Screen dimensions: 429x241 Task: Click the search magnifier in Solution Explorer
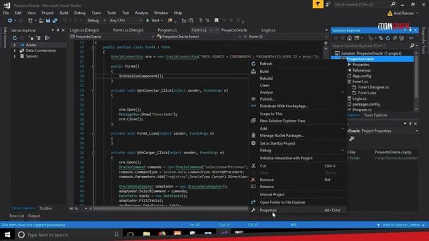(412, 46)
